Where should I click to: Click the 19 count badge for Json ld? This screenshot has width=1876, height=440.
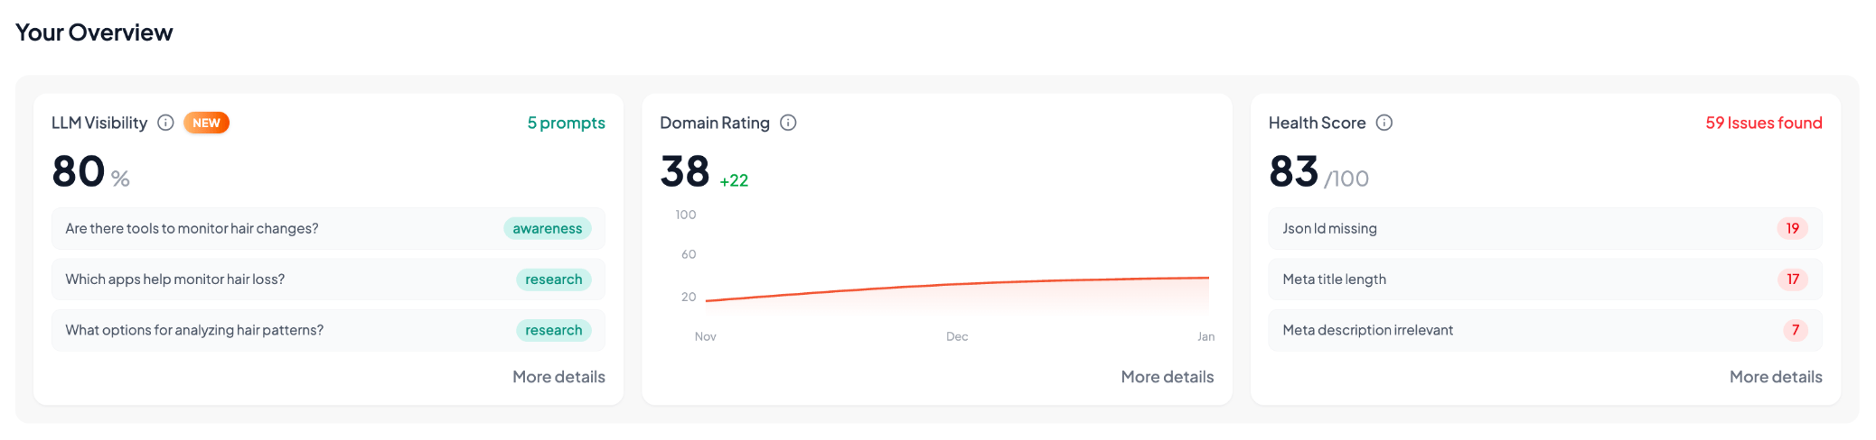[x=1792, y=229]
